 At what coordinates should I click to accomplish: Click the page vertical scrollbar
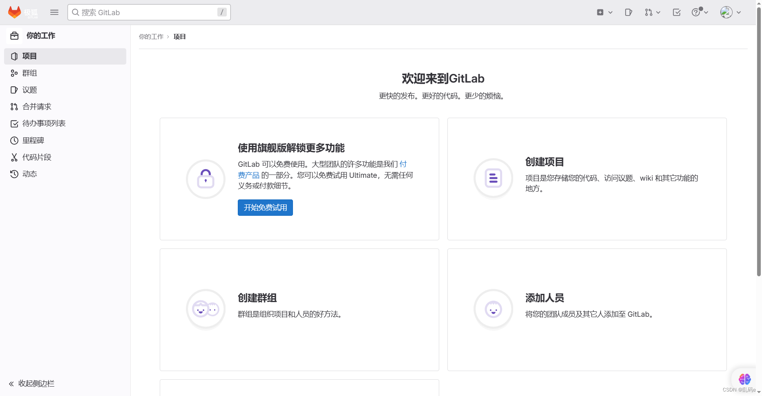759,141
